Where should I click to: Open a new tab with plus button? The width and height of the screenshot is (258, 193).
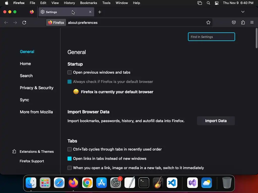point(100,12)
